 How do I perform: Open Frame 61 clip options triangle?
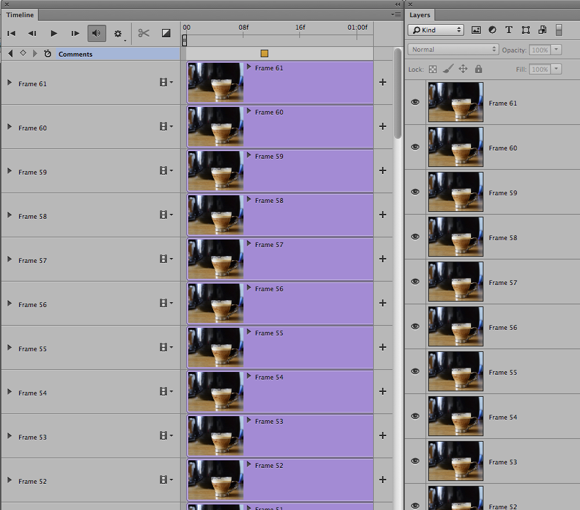[249, 67]
